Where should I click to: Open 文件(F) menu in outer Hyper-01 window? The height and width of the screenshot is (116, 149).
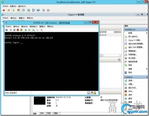[x=5, y=6]
